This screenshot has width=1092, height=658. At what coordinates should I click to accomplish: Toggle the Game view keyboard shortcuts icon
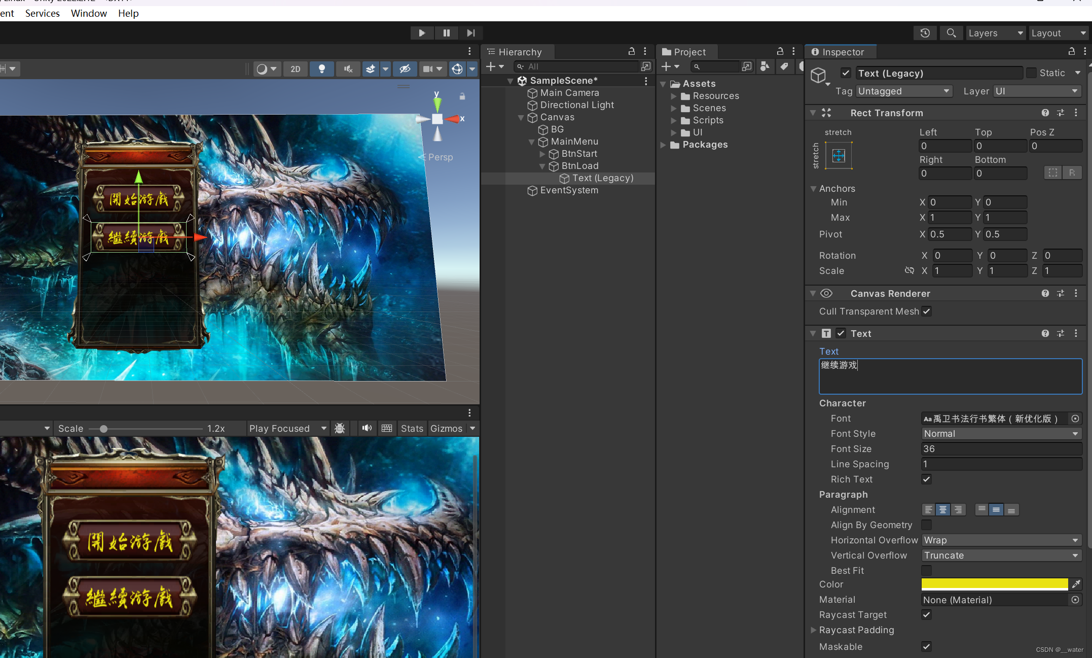click(387, 428)
